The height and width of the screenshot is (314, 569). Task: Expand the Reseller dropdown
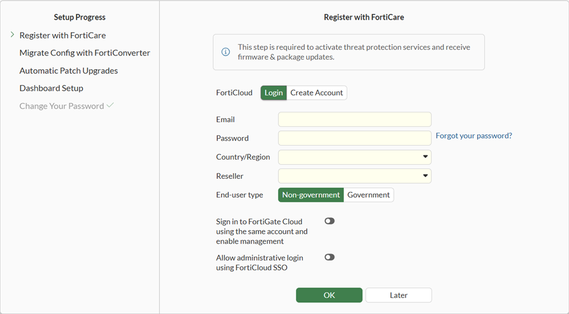pos(355,176)
